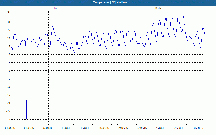Select the 'Luft' legend label
Image resolution: width=216 pixels, height=135 pixels.
[x=56, y=8]
